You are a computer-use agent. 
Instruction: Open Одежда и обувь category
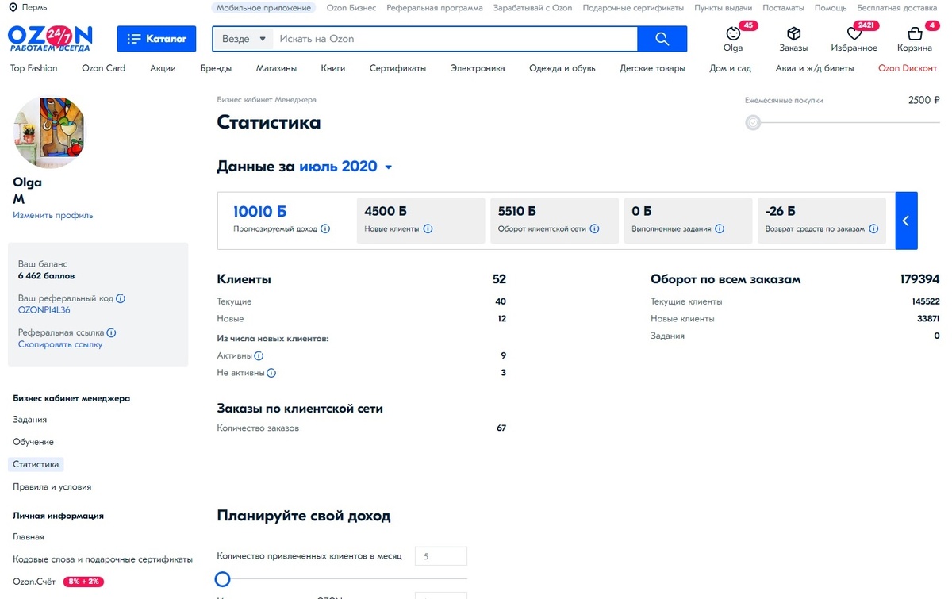(562, 68)
